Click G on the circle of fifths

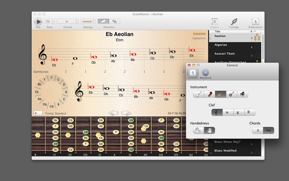(x=58, y=80)
